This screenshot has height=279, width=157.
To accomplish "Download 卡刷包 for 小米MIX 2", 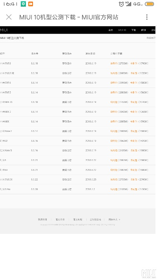I will tap(134, 112).
